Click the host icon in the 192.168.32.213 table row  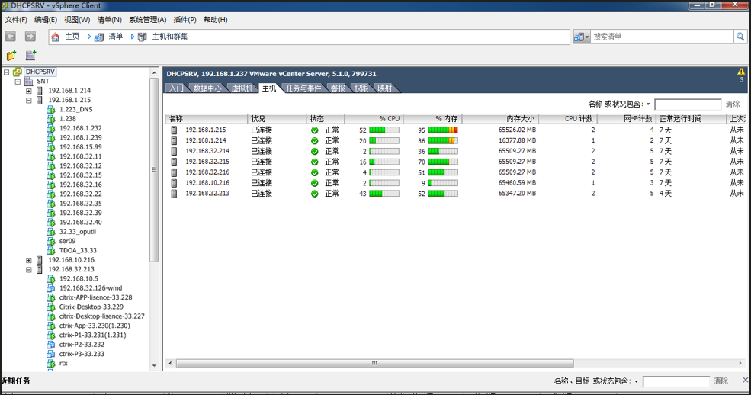[174, 194]
